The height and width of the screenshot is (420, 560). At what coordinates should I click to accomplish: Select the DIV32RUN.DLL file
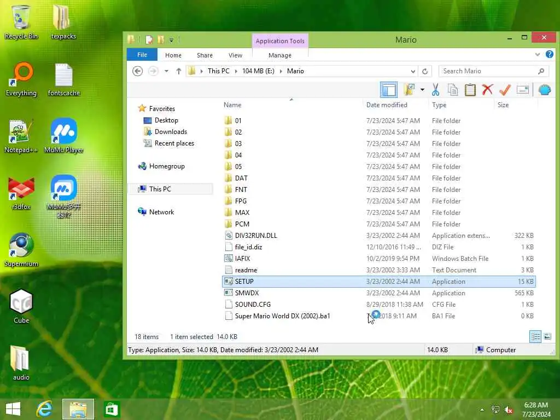coord(378,236)
